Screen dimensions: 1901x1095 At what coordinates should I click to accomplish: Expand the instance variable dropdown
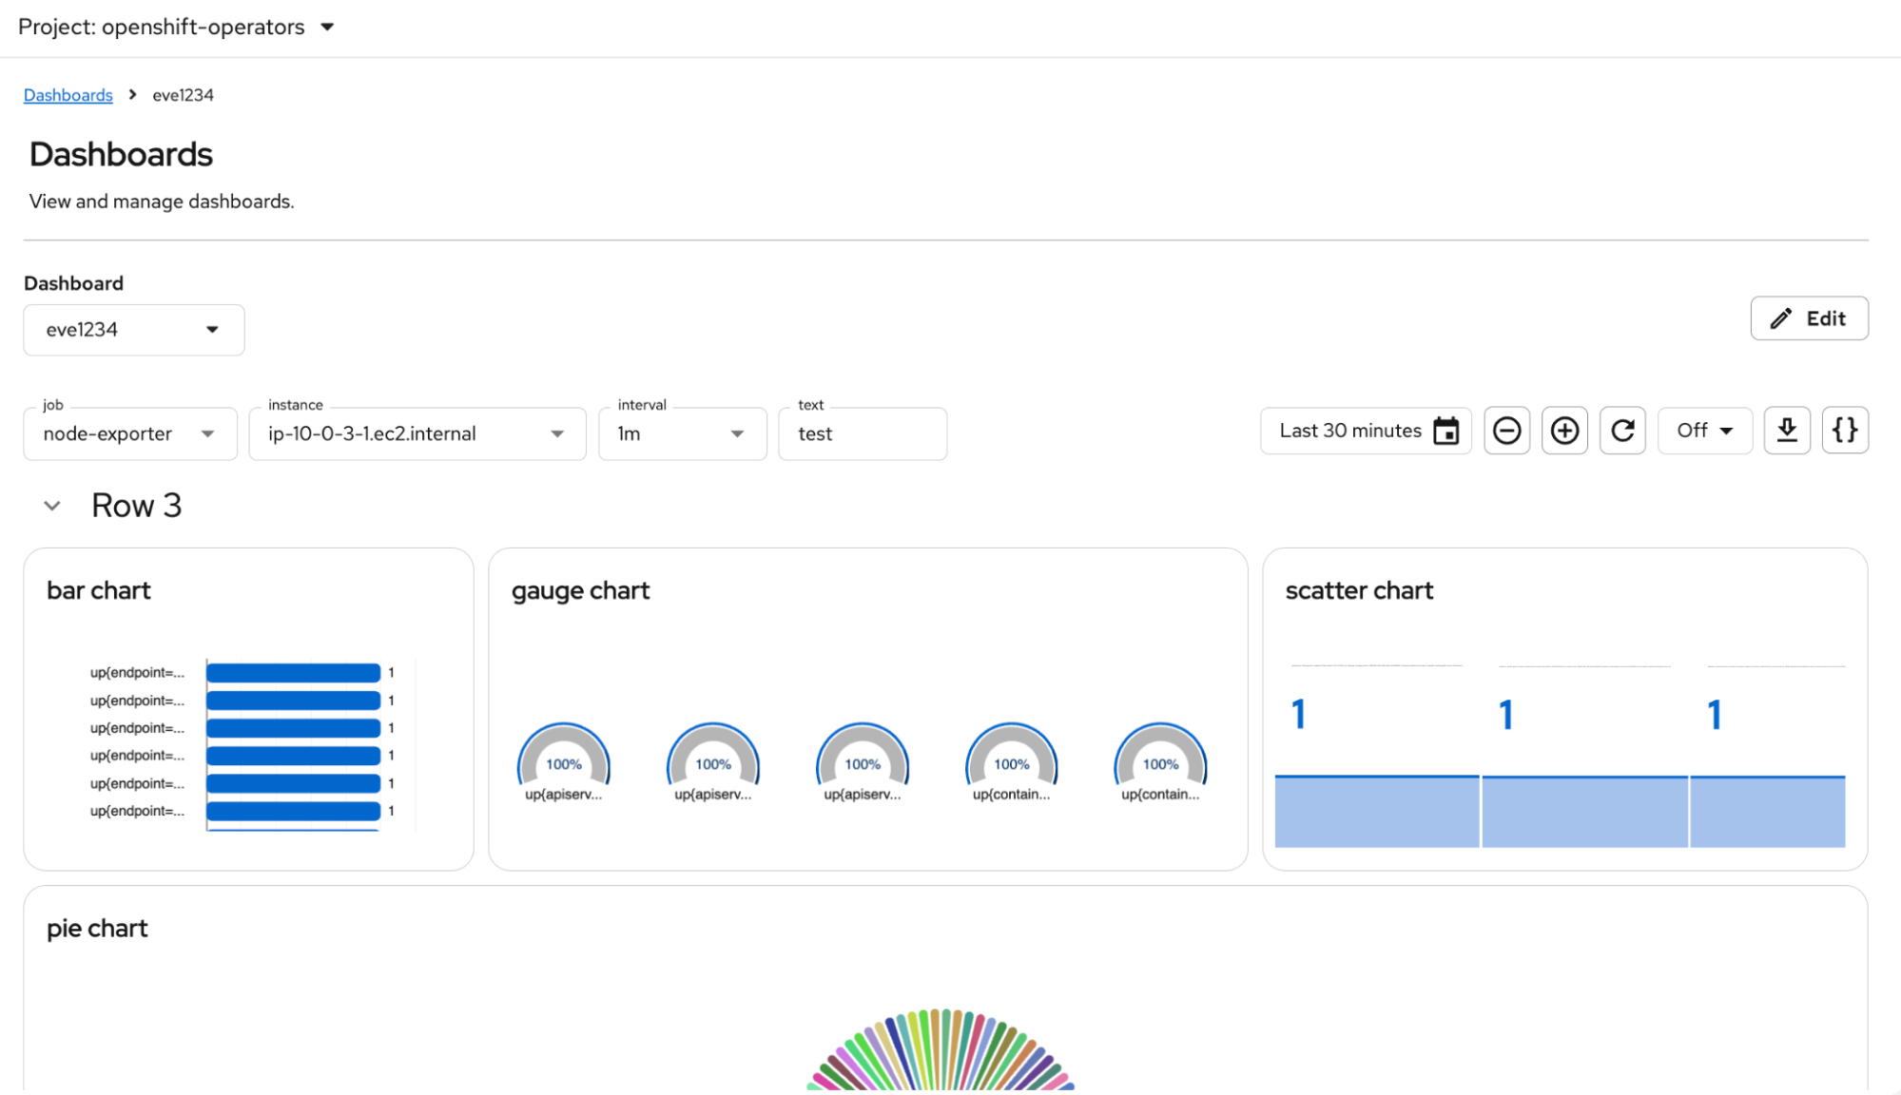tap(417, 434)
